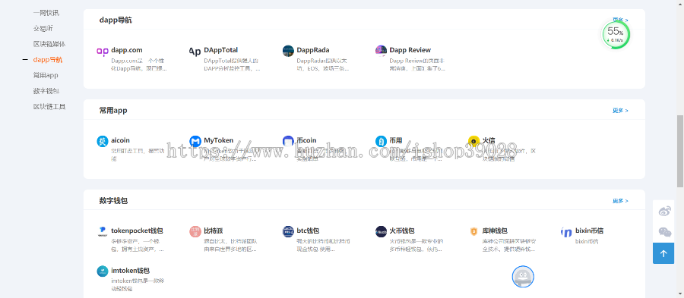Open the robot assistant avatar
The image size is (684, 298).
(x=523, y=277)
